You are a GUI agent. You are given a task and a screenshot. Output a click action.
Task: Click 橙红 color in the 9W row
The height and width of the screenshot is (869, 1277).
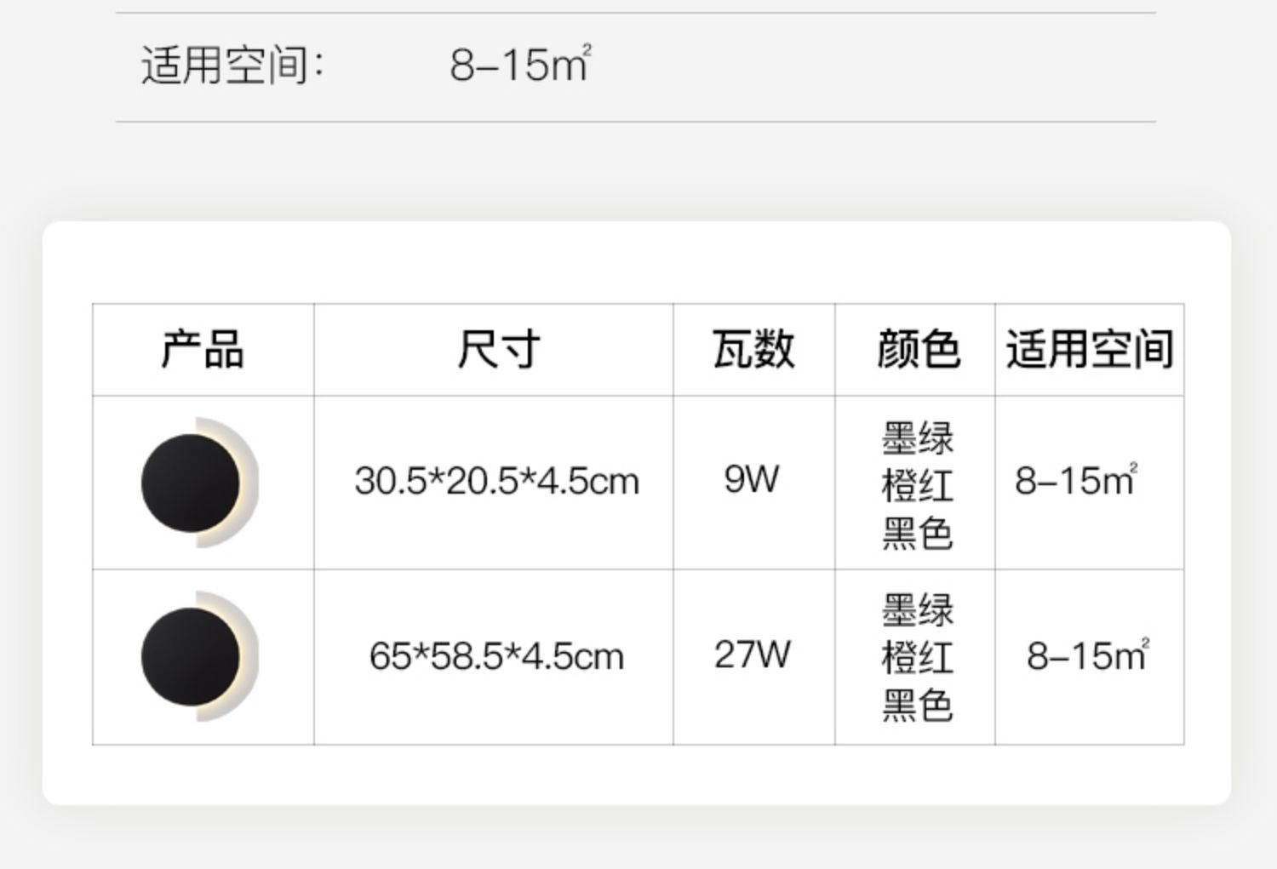[917, 486]
